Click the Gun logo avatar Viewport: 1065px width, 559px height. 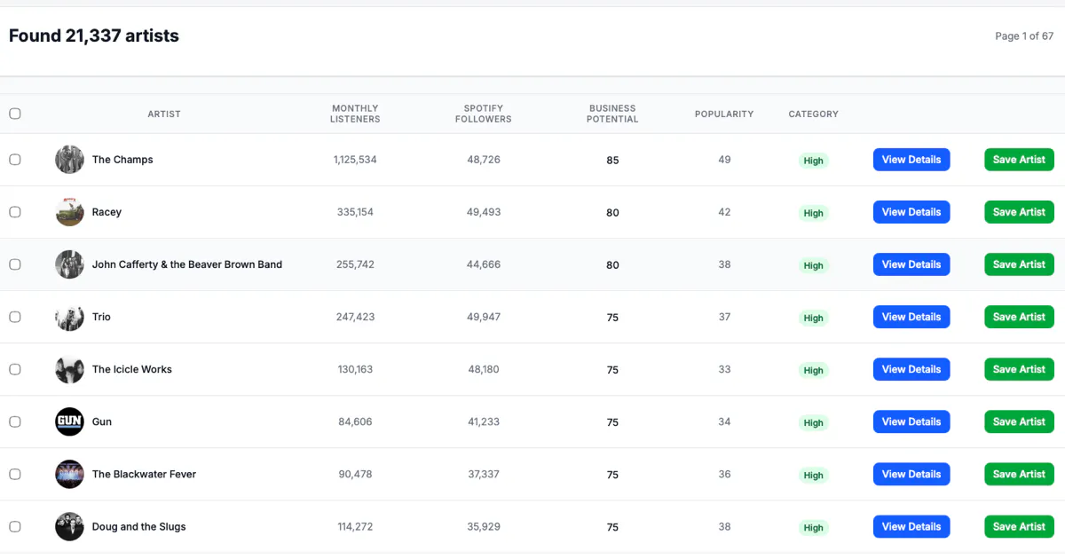click(x=69, y=421)
